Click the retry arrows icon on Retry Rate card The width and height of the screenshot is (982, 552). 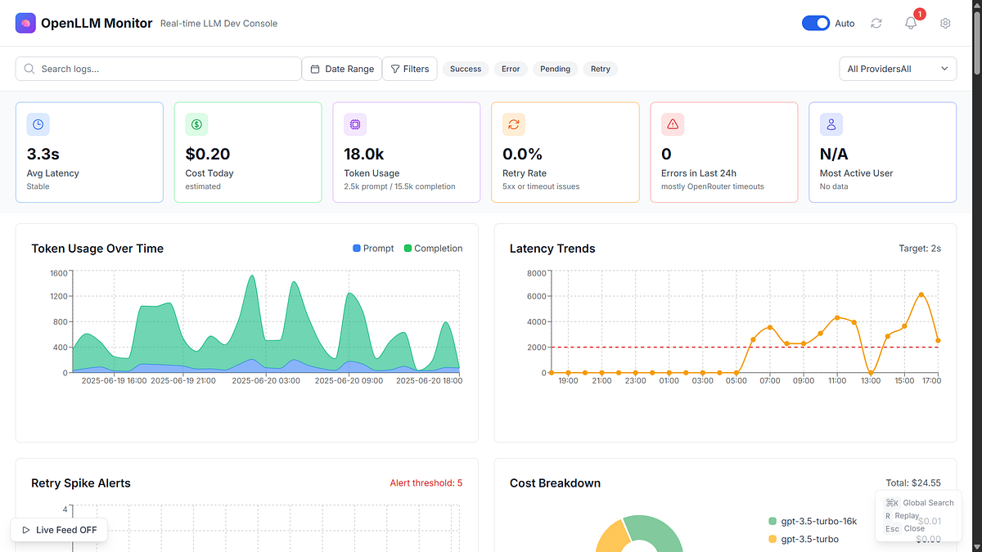tap(513, 123)
